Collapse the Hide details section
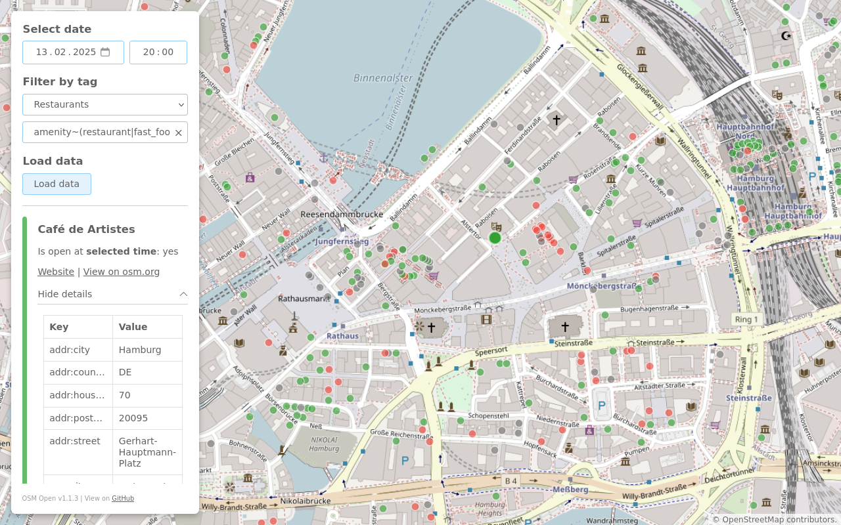The width and height of the screenshot is (841, 525). point(113,294)
